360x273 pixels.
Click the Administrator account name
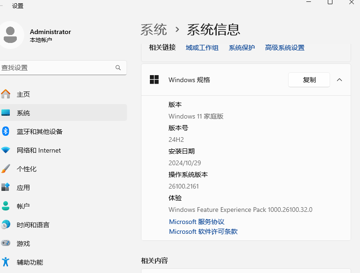50,32
